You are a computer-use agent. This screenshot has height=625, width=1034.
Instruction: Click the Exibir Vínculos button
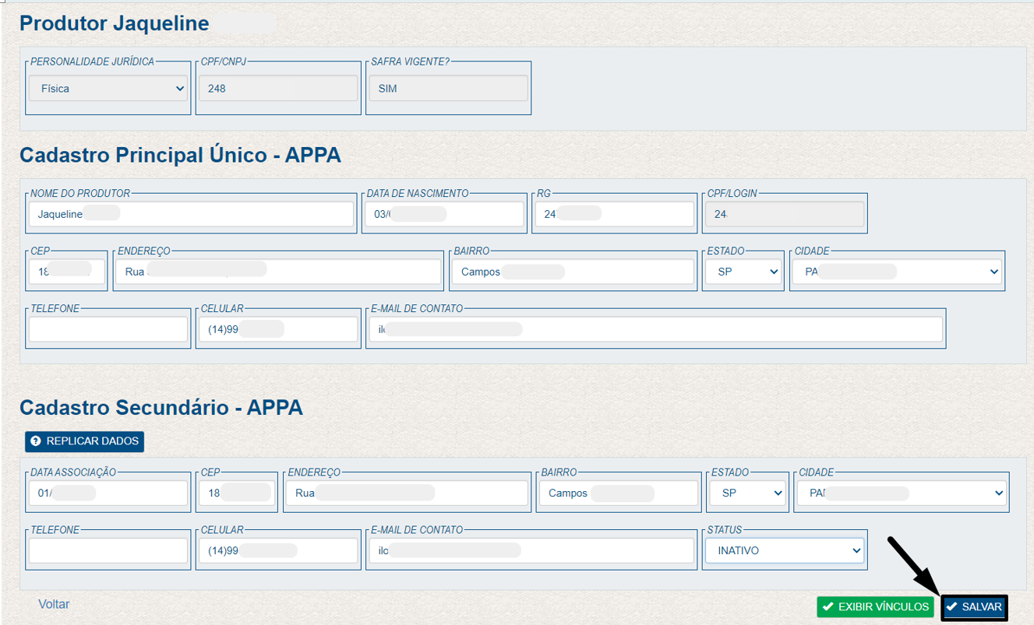(x=876, y=607)
